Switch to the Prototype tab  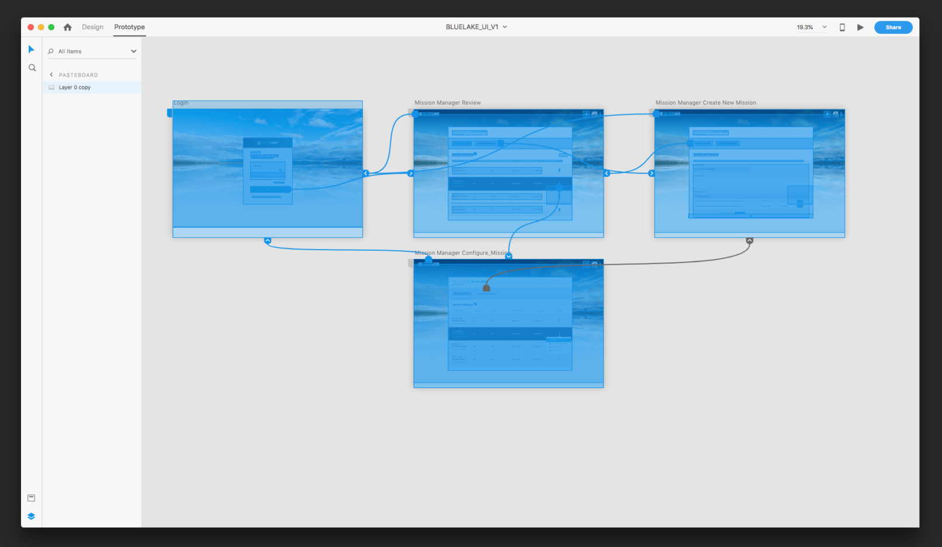tap(129, 27)
